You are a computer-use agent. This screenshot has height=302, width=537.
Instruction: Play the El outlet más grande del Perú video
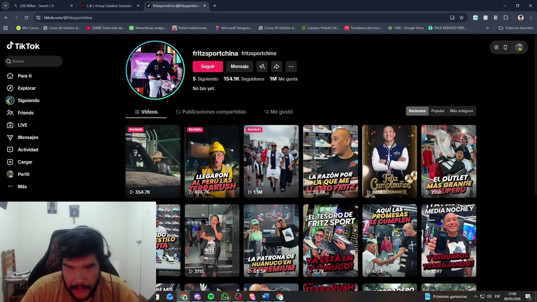(449, 161)
